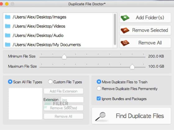Click Remove All button beside folder list
The image size is (174, 130).
pos(145,43)
